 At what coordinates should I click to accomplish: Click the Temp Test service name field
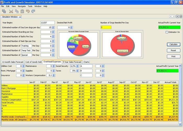click(26, 51)
